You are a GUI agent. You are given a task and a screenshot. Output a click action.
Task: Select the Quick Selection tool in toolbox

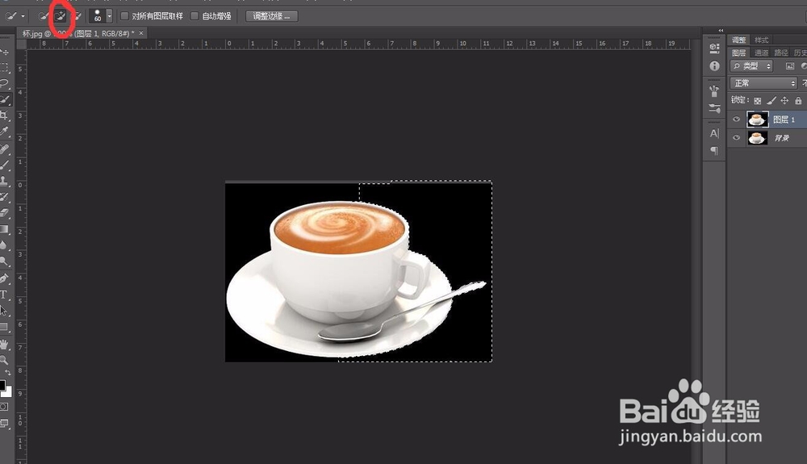point(4,98)
